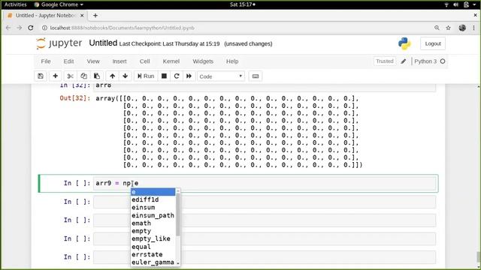Open the system menu dropdown arrow
This screenshot has width=481, height=270.
(x=474, y=4)
